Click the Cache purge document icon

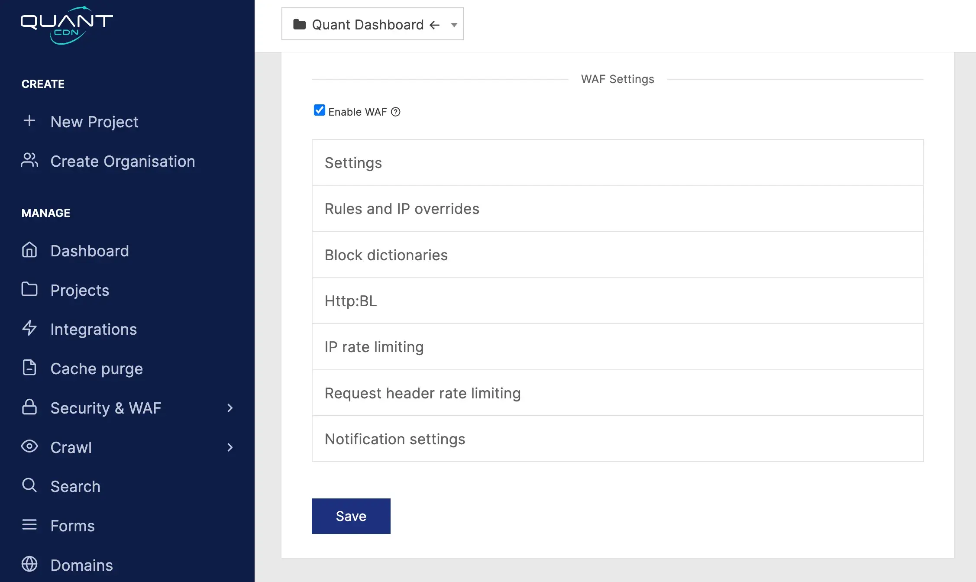coord(29,367)
